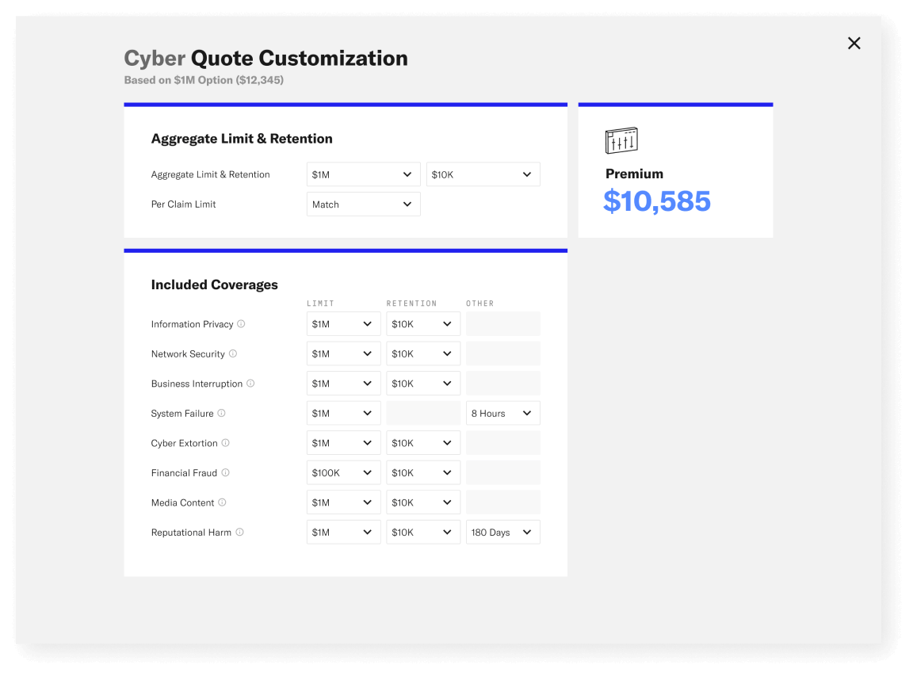This screenshot has width=913, height=676.
Task: Open Reputational Harm retention dropdown
Action: [x=423, y=532]
